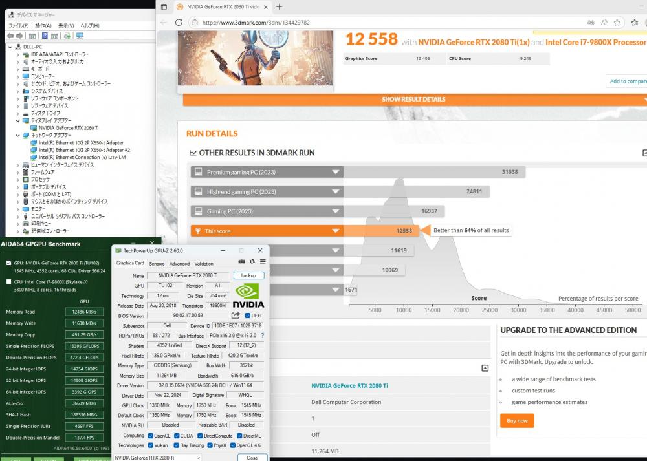Toggle the OpenGL 4.6 checkbox

click(233, 445)
